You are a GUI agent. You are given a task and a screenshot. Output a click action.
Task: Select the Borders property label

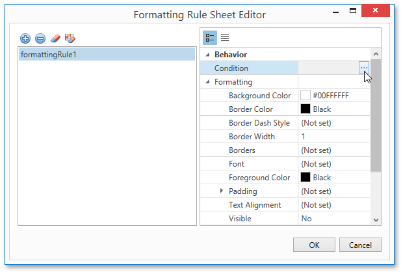(x=242, y=150)
